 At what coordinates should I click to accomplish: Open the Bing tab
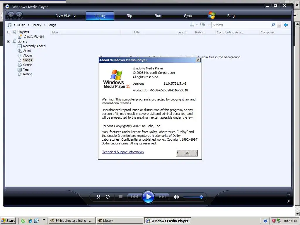[231, 16]
